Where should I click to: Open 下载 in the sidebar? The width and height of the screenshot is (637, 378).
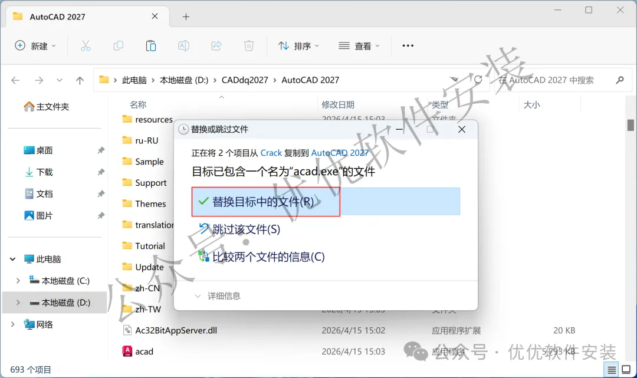38,172
